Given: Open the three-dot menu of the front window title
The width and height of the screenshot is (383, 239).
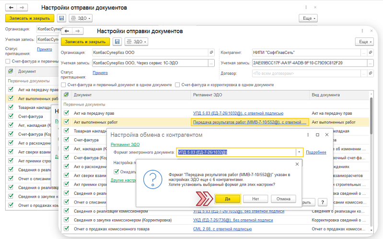Looking at the screenshot, I should (x=362, y=31).
